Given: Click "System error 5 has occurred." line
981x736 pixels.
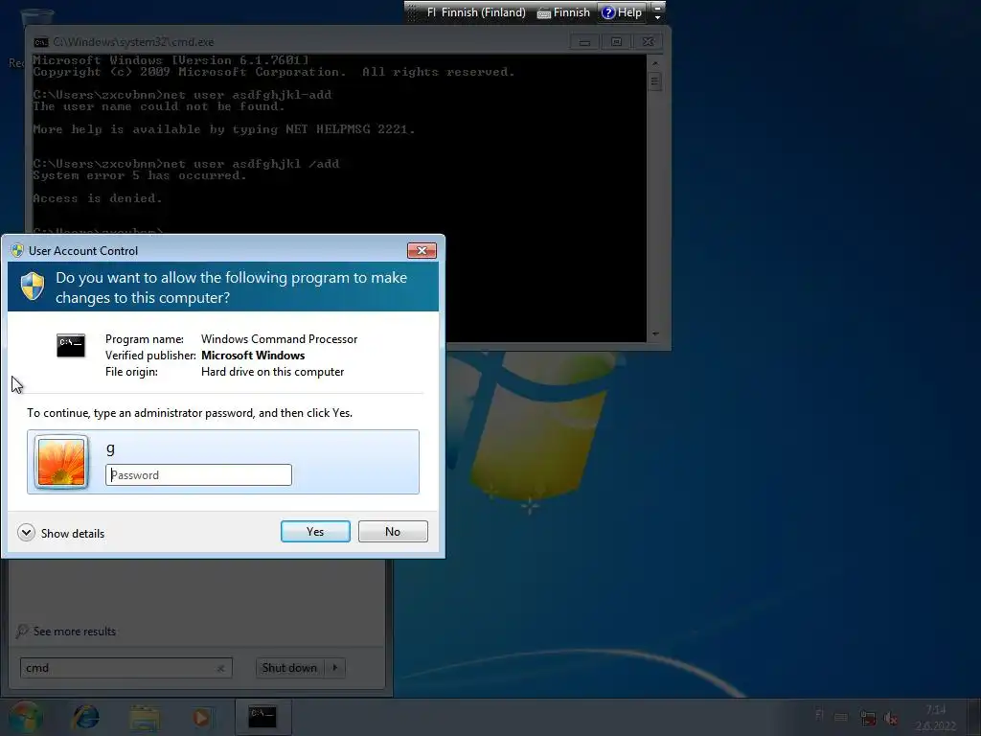Looking at the screenshot, I should pos(140,175).
